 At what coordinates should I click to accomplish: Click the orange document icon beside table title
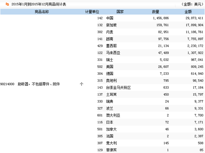[8, 4]
